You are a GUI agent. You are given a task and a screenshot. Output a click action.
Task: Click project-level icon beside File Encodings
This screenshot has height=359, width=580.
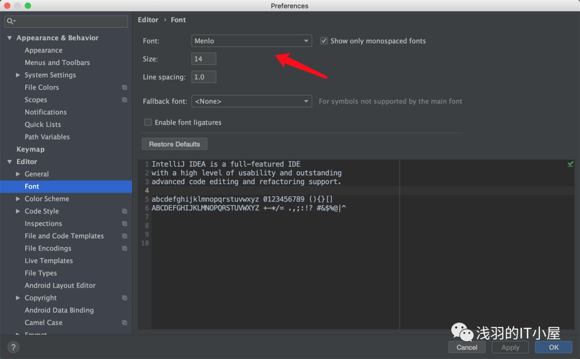click(125, 248)
